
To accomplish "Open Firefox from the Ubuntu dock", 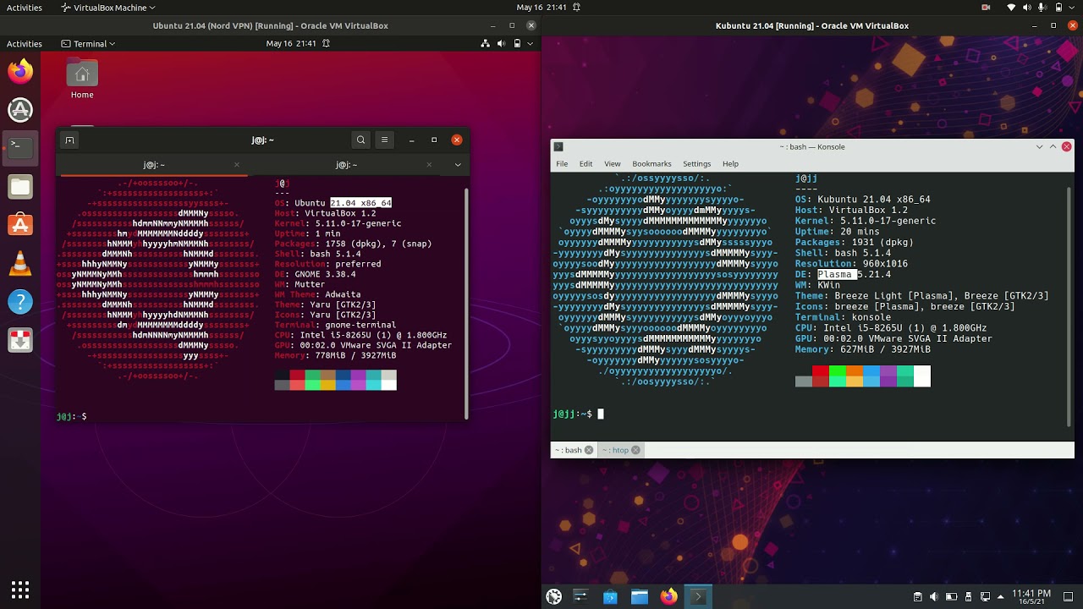I will (x=20, y=71).
